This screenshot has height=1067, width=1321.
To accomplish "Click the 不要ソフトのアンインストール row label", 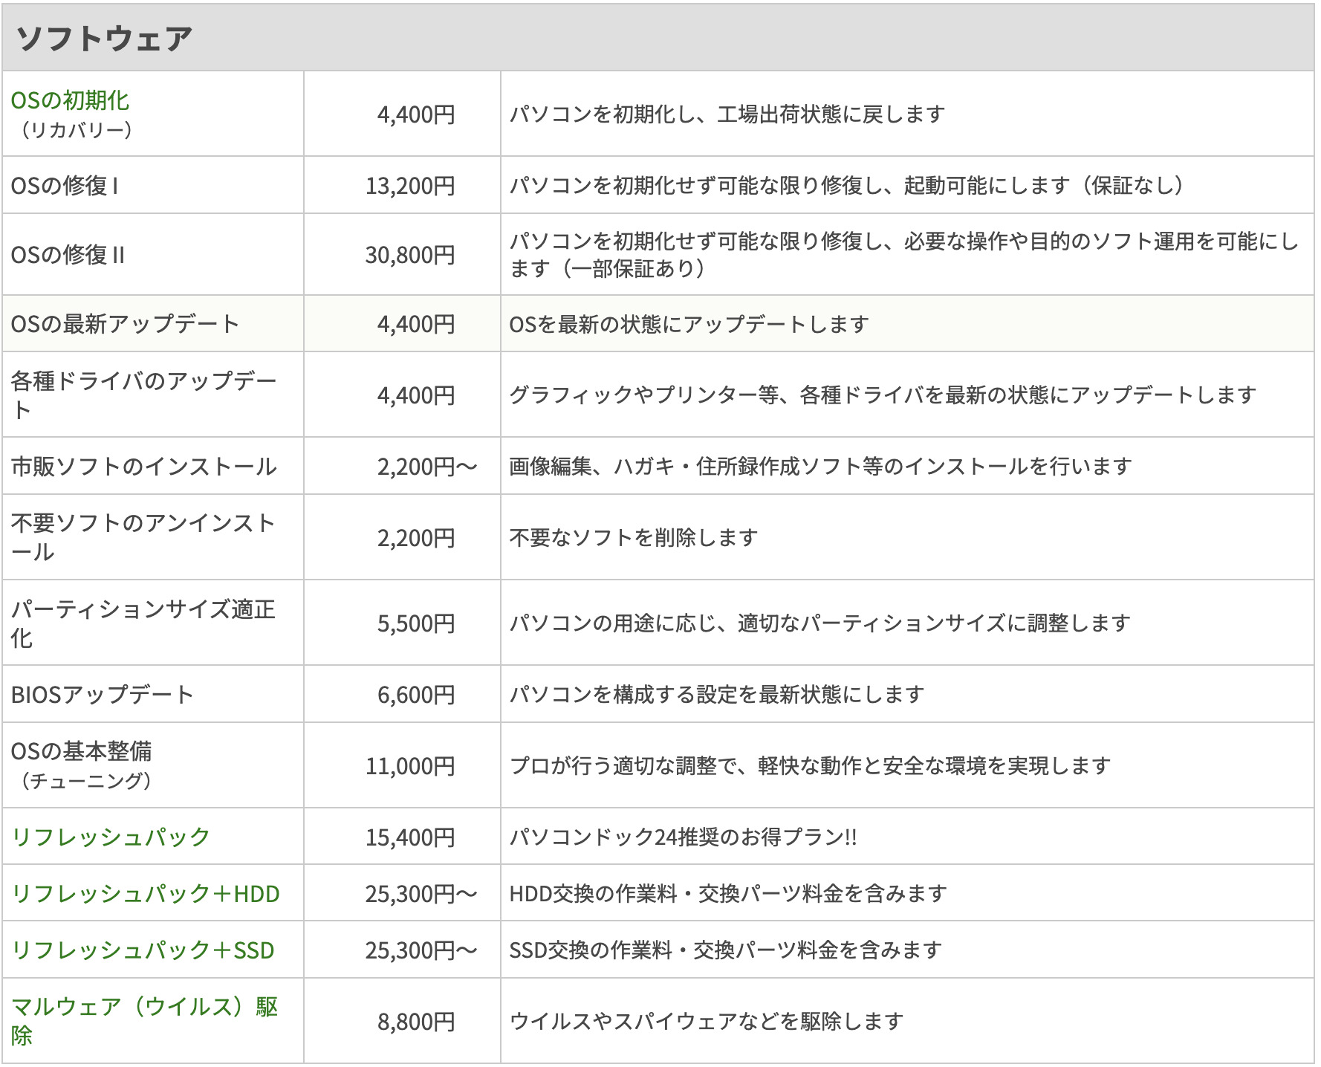I will (143, 537).
